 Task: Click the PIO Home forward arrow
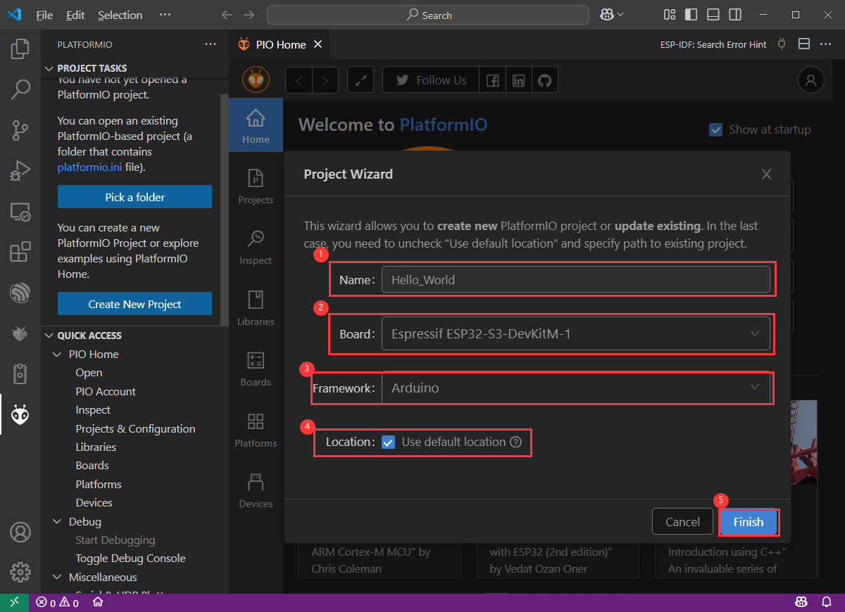[325, 80]
